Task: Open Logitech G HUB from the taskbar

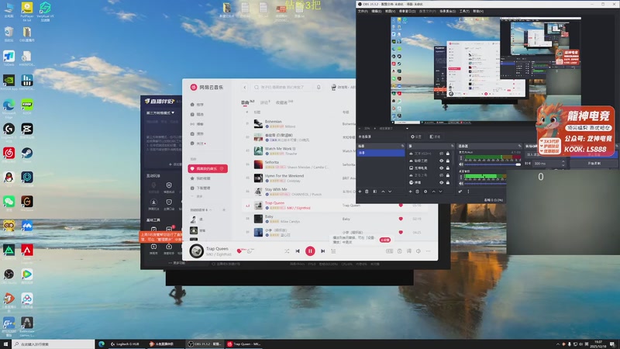Action: 125,344
